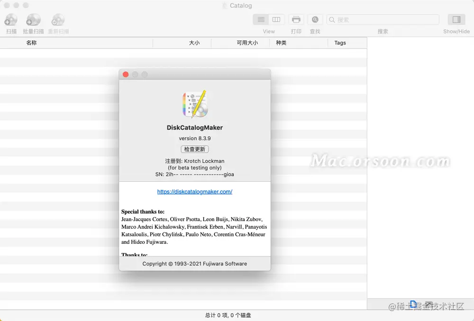Toggle the Show/Hide sidebar button
474x321 pixels.
[x=456, y=19]
